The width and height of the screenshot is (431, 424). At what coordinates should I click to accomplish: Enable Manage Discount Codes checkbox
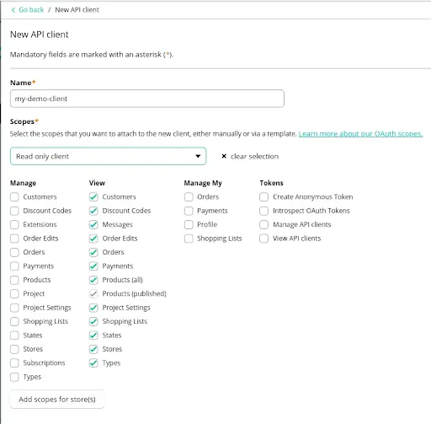[x=14, y=211]
